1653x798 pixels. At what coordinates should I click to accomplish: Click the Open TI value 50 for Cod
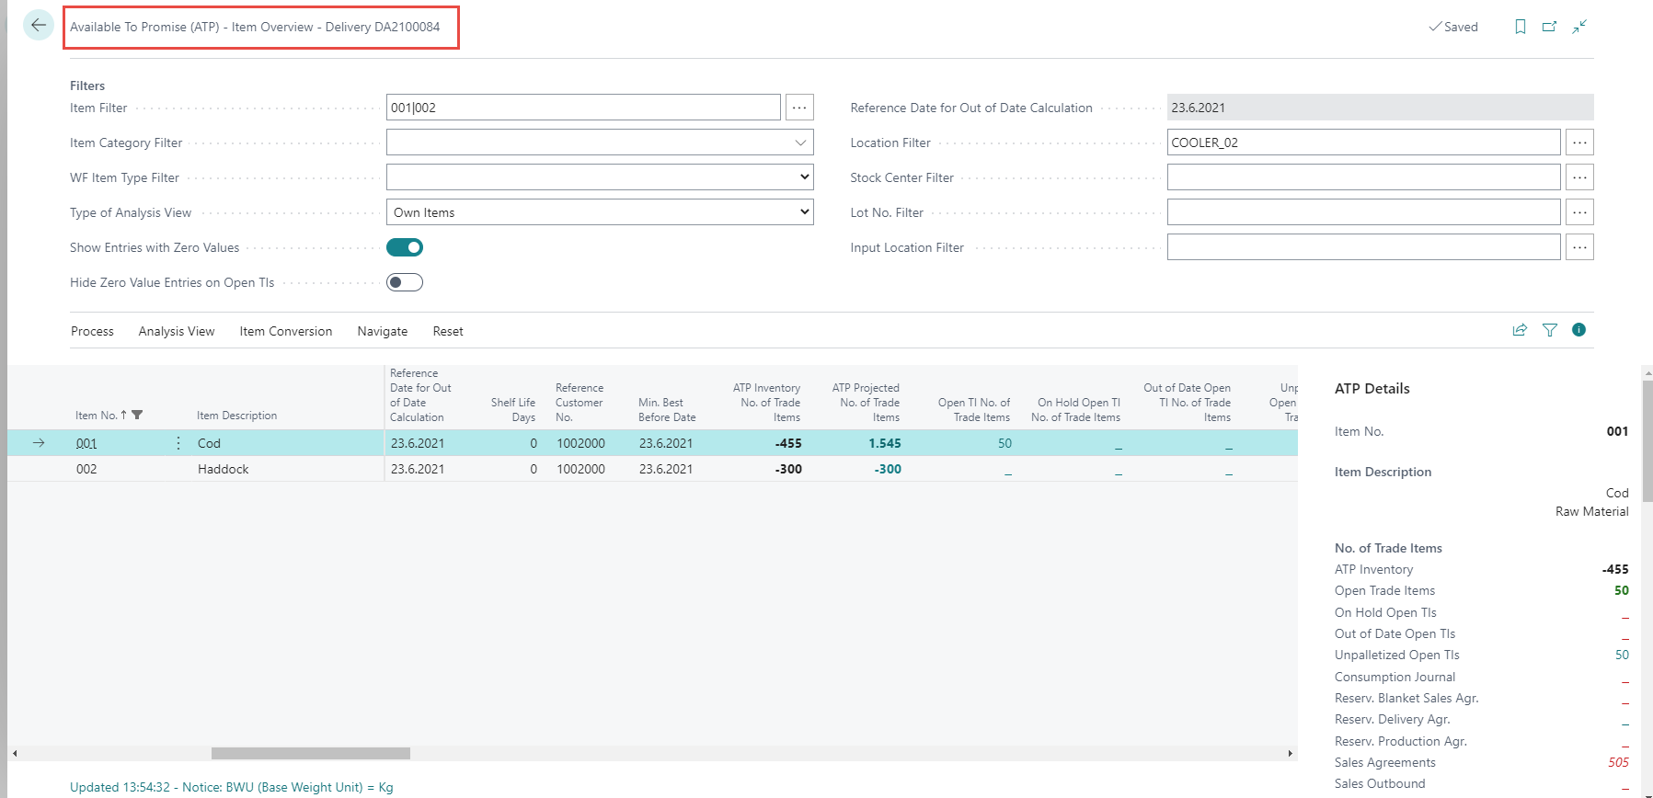(1004, 443)
